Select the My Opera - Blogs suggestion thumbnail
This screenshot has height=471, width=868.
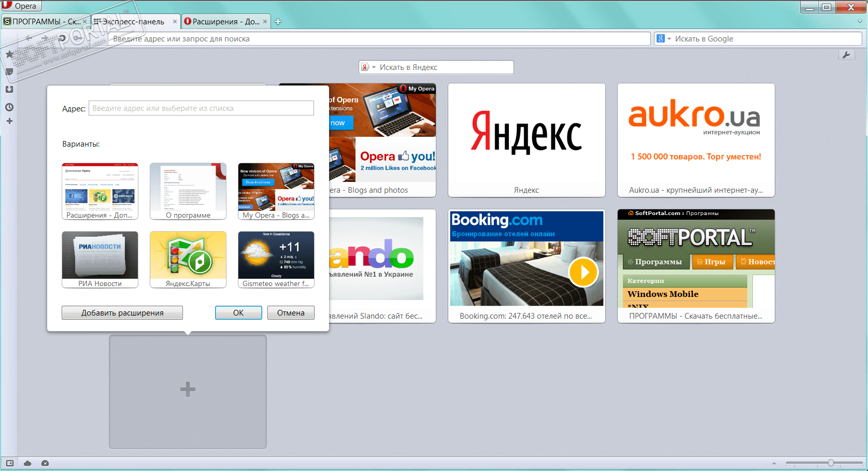coord(276,191)
